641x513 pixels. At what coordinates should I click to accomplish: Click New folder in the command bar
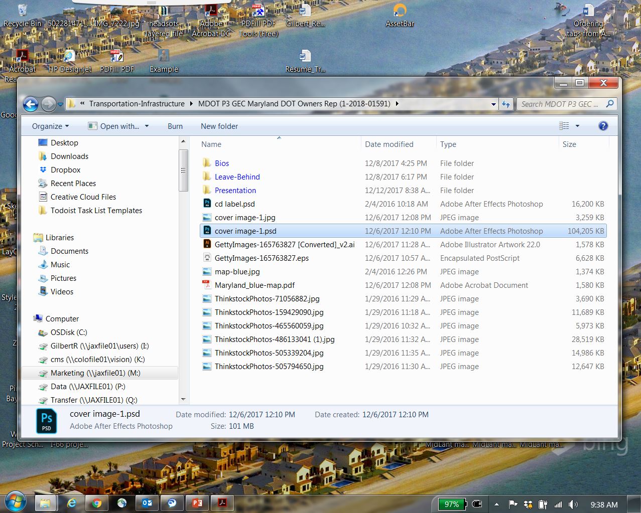(219, 126)
